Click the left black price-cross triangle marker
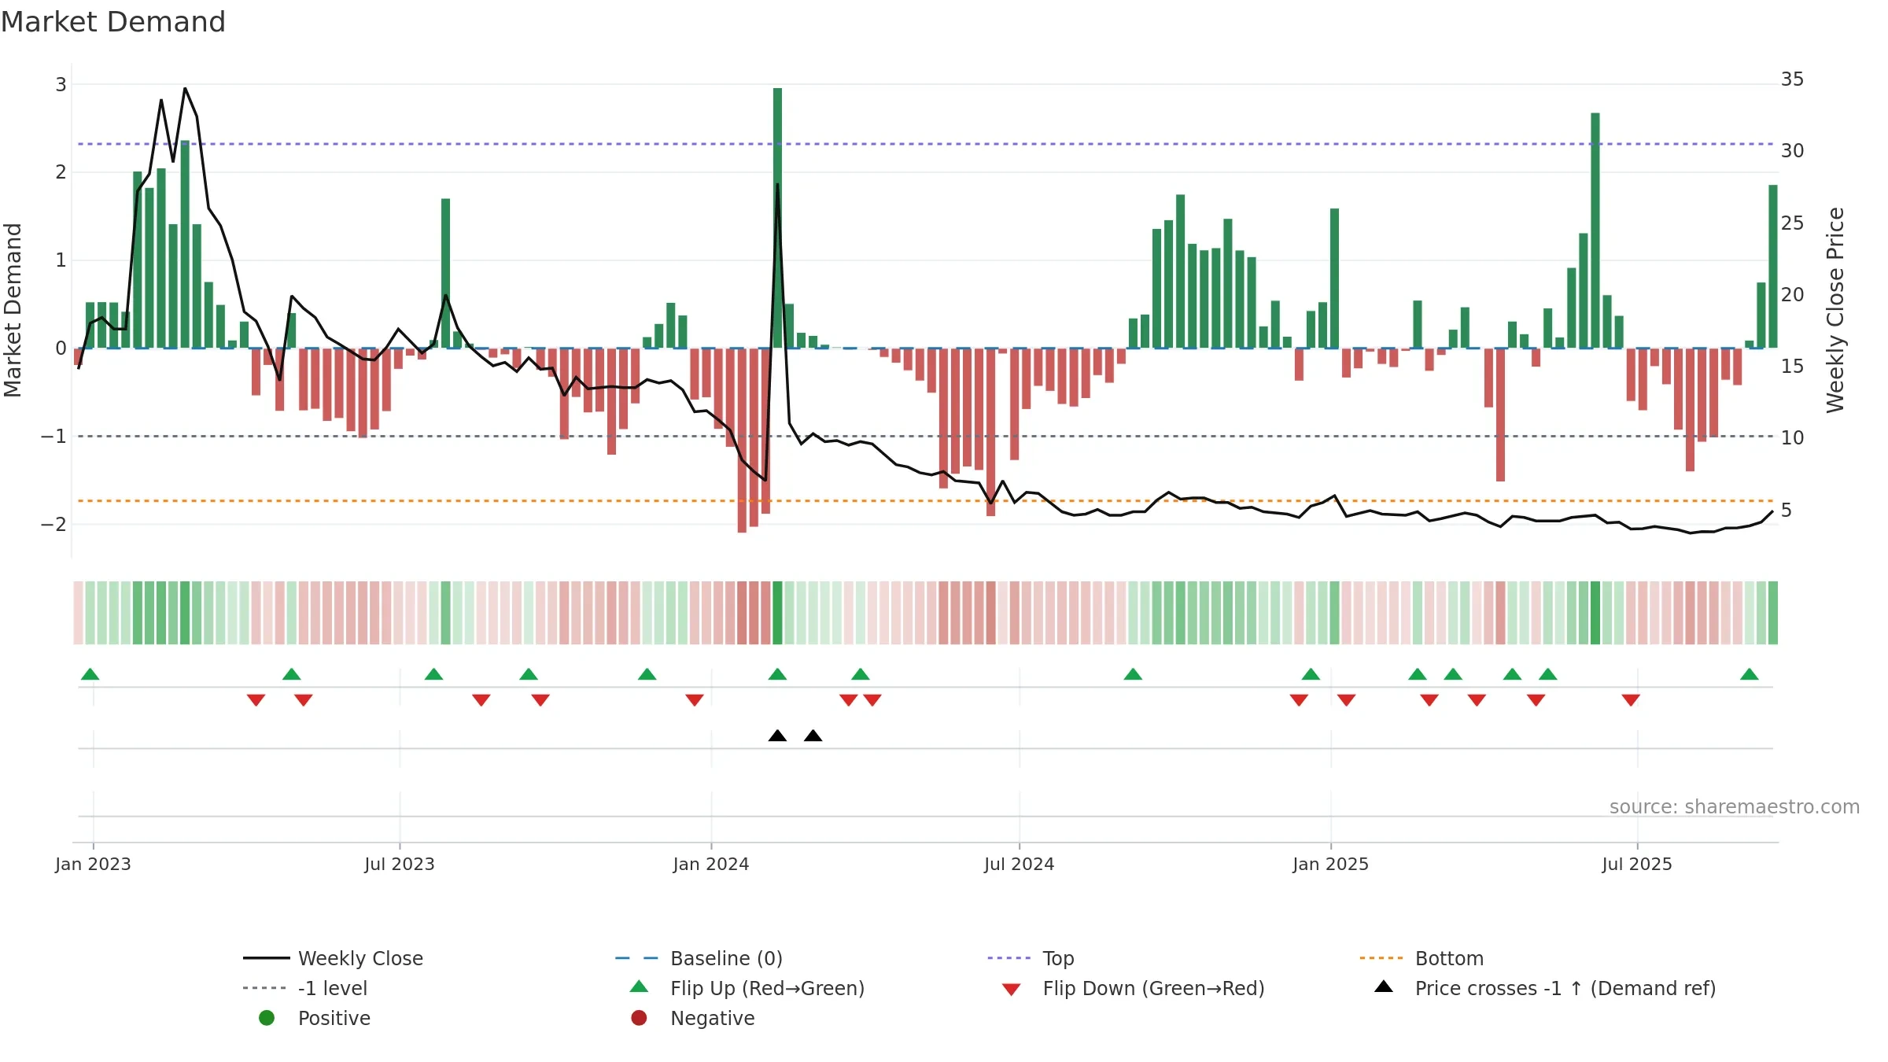 pyautogui.click(x=777, y=736)
